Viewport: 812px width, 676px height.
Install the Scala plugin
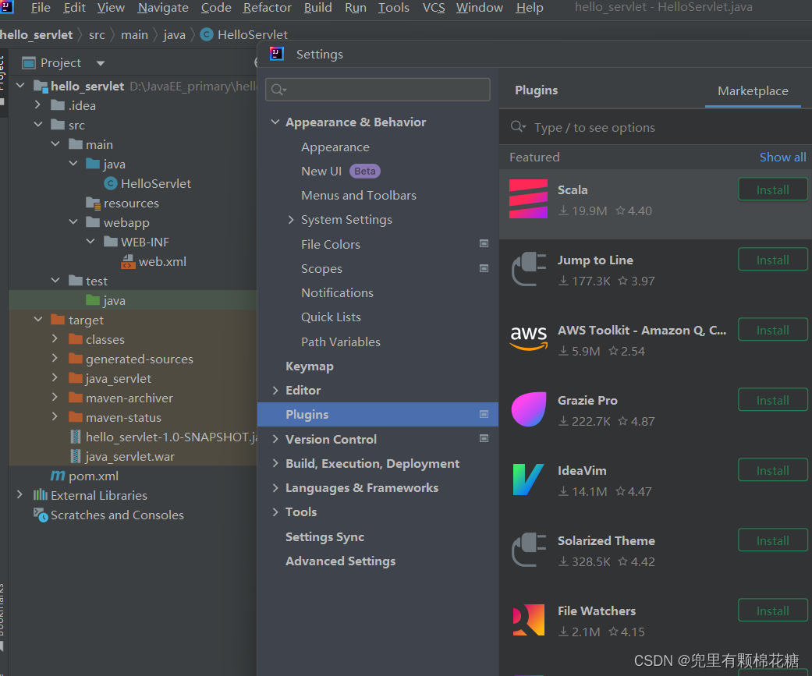point(773,190)
